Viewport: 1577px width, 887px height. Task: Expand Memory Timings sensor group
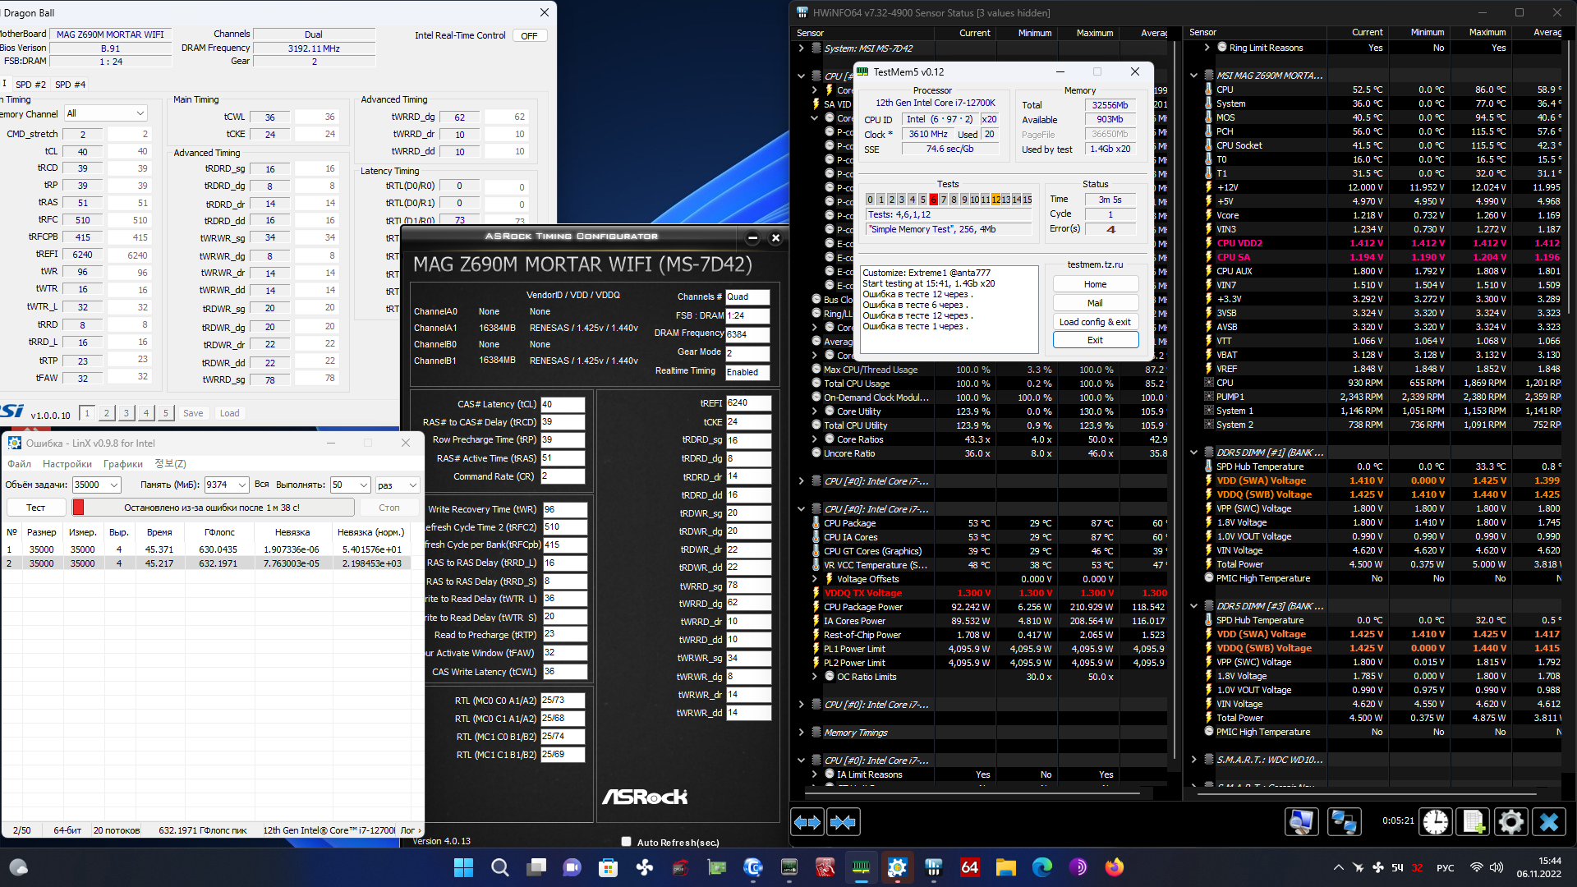coord(801,733)
